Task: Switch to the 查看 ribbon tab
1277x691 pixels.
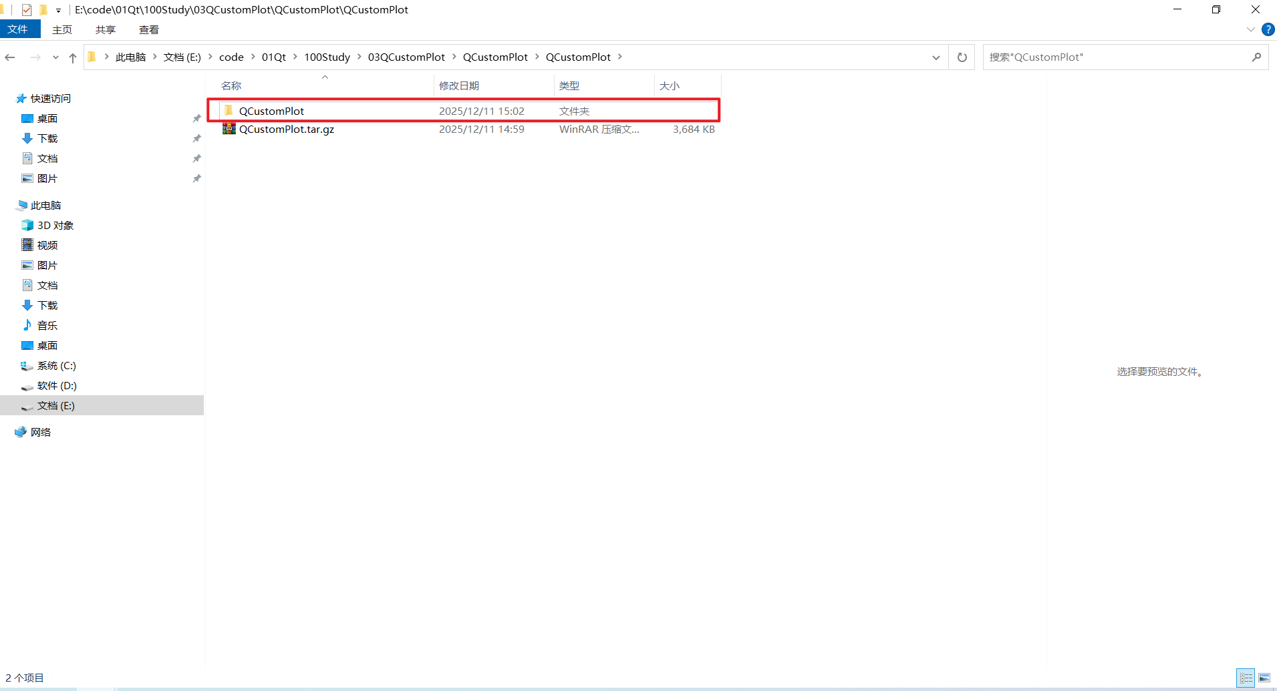Action: pos(149,29)
